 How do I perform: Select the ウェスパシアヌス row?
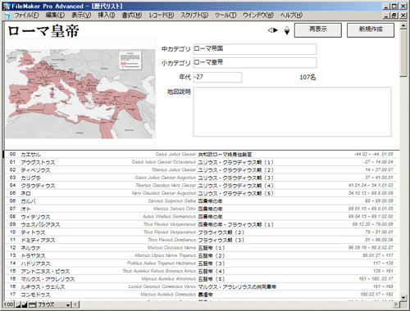point(202,224)
